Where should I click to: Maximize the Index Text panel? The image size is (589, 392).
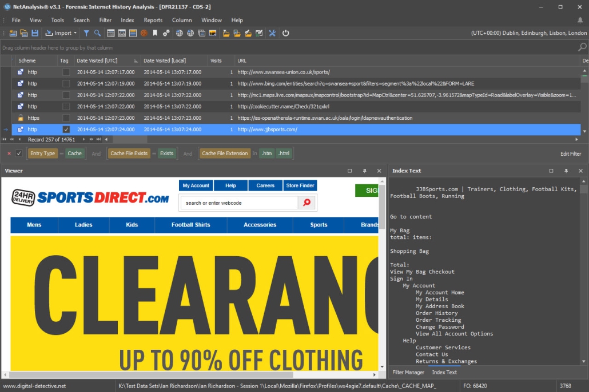click(551, 171)
